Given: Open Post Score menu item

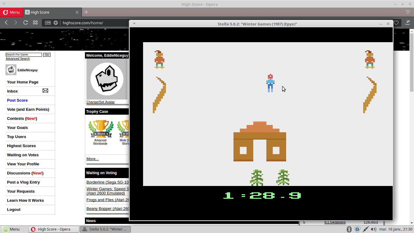Looking at the screenshot, I should [17, 100].
